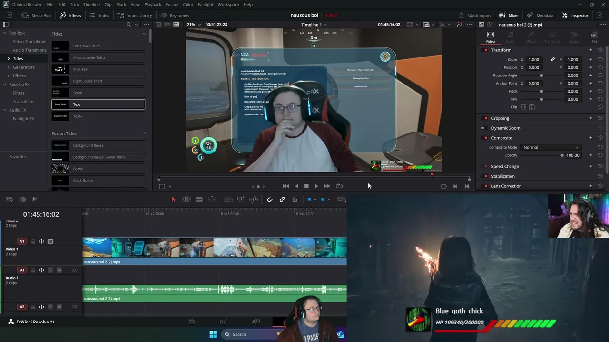Click the Replace Clip icon

[254, 199]
